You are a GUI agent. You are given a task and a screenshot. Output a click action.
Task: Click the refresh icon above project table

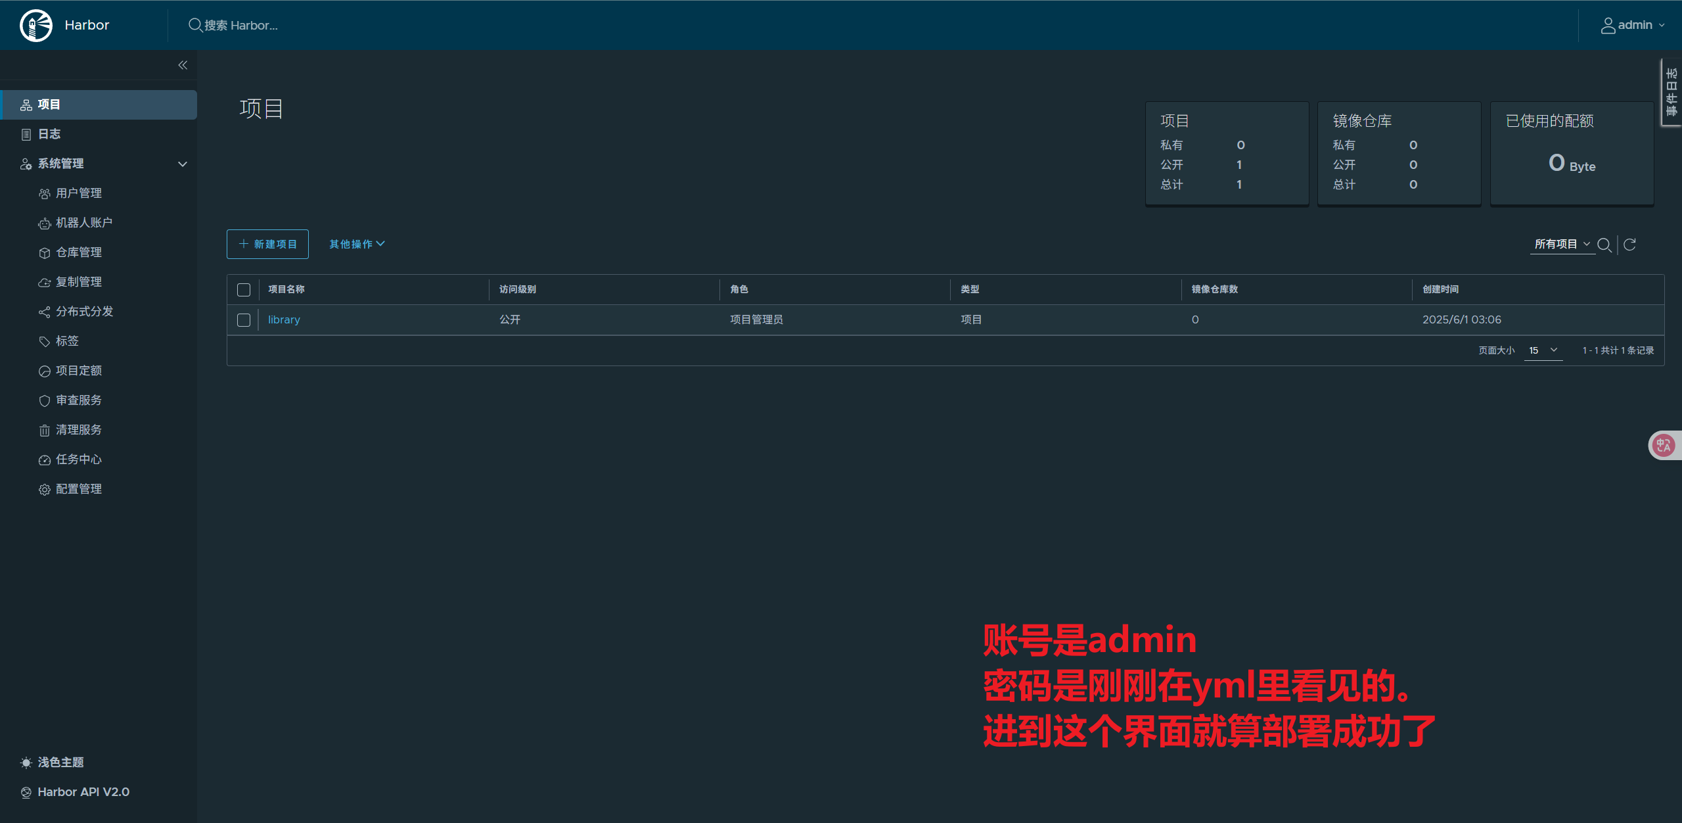(1629, 245)
